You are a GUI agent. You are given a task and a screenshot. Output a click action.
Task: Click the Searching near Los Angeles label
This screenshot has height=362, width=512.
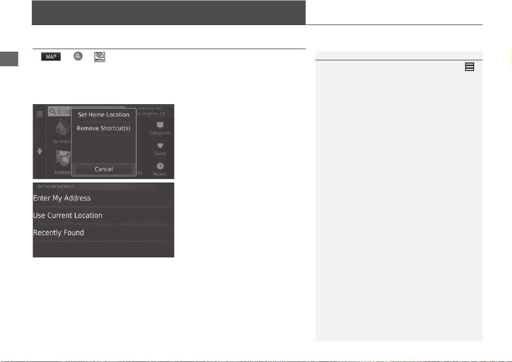[x=151, y=111]
